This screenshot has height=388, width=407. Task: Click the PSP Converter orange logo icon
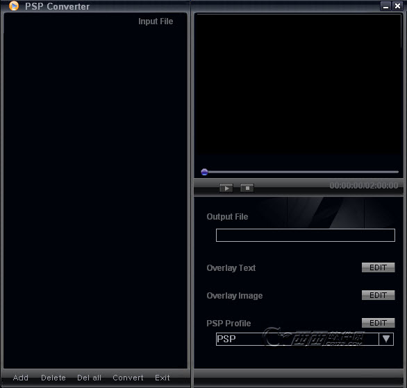[x=14, y=6]
